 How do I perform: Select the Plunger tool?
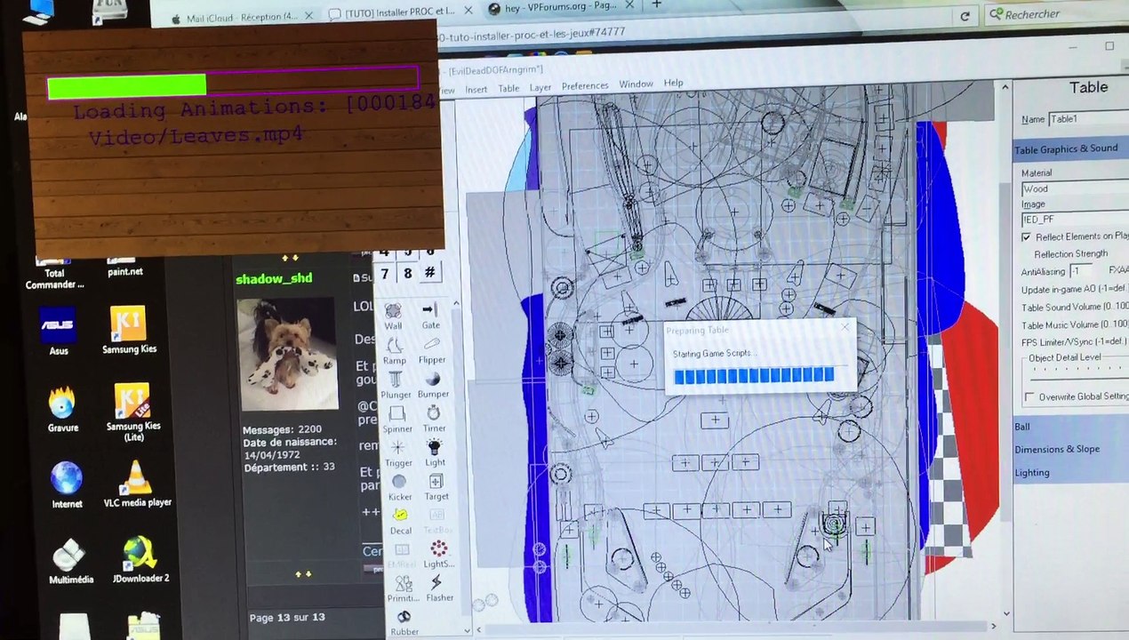tap(396, 385)
